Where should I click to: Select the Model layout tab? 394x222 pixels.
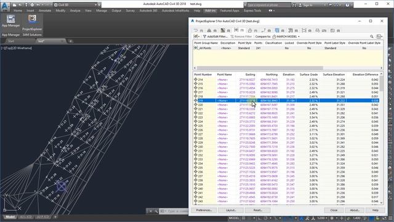pos(10,217)
